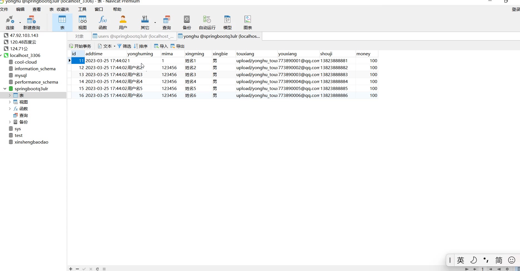Toggle the IME moon (half-width) icon
The width and height of the screenshot is (520, 271).
473,260
